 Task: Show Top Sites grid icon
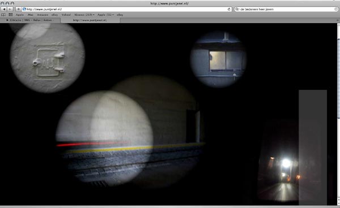point(10,15)
